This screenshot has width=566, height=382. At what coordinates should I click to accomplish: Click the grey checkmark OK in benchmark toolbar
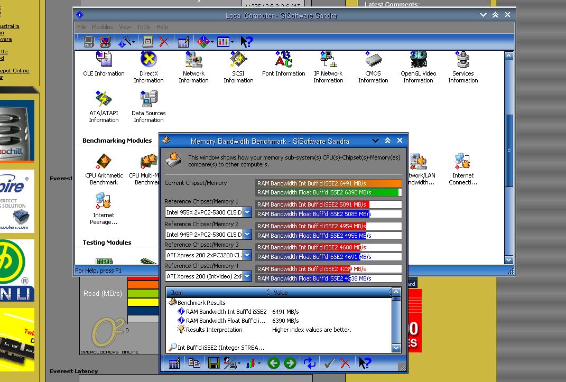[x=329, y=363]
